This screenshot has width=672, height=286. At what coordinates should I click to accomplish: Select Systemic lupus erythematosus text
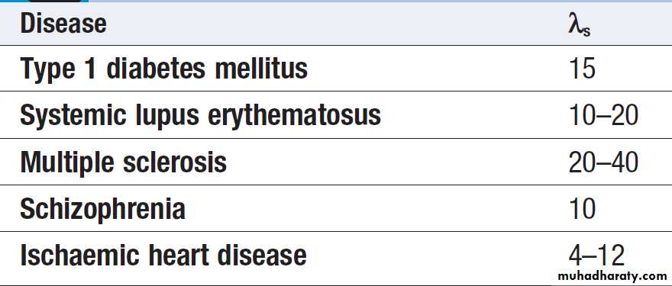[x=200, y=116]
